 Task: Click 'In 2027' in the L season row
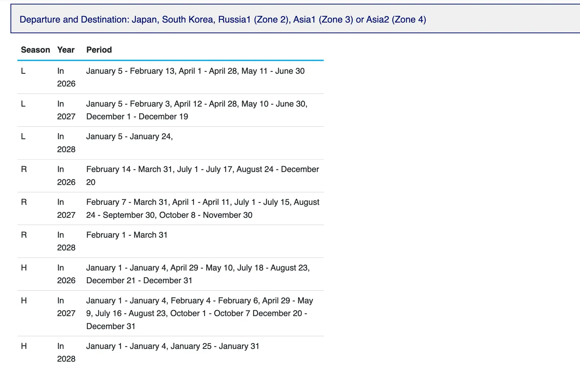click(66, 110)
